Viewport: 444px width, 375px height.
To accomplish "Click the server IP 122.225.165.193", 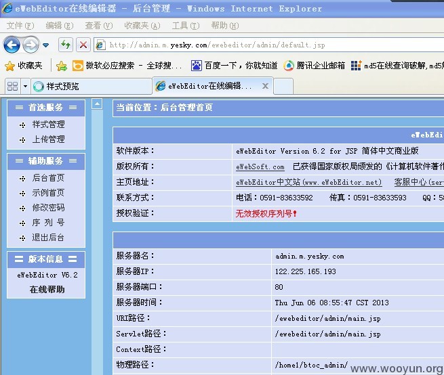I will [x=305, y=272].
